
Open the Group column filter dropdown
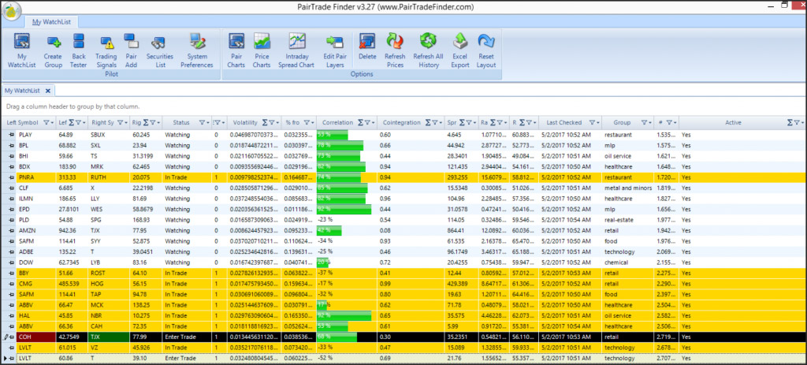tap(645, 123)
